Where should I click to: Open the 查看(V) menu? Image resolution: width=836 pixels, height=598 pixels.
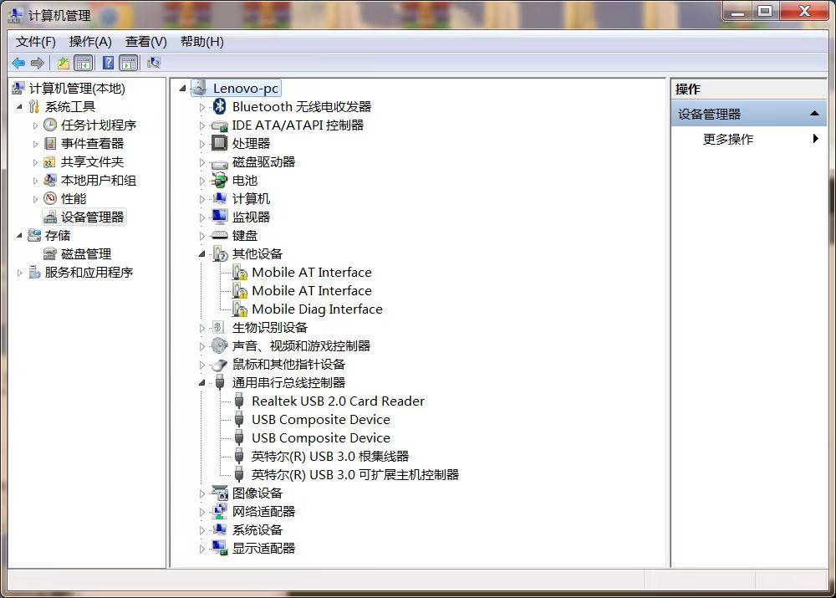point(145,41)
